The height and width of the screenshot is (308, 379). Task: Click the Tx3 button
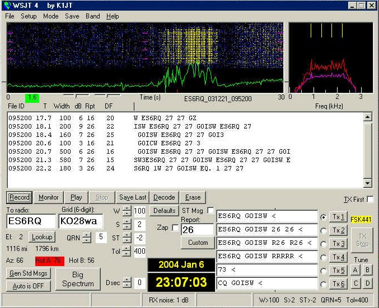[x=338, y=244]
